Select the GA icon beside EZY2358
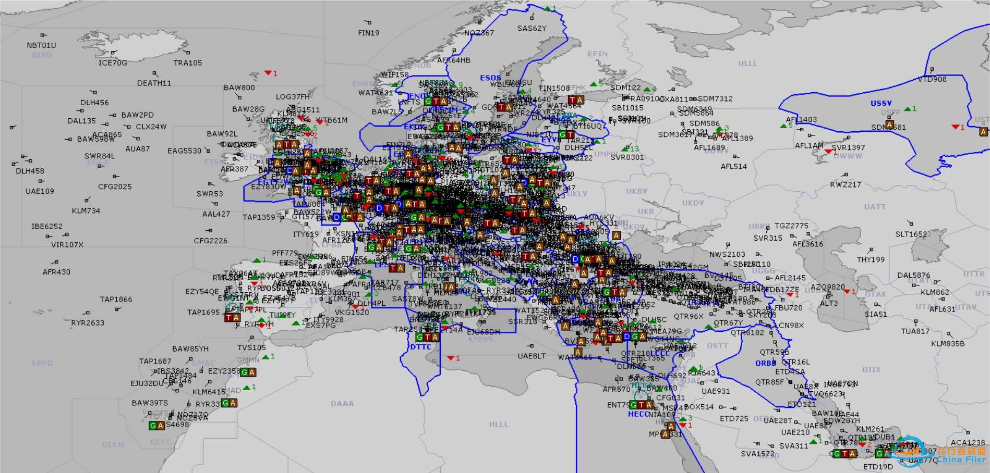This screenshot has width=990, height=473. [248, 372]
